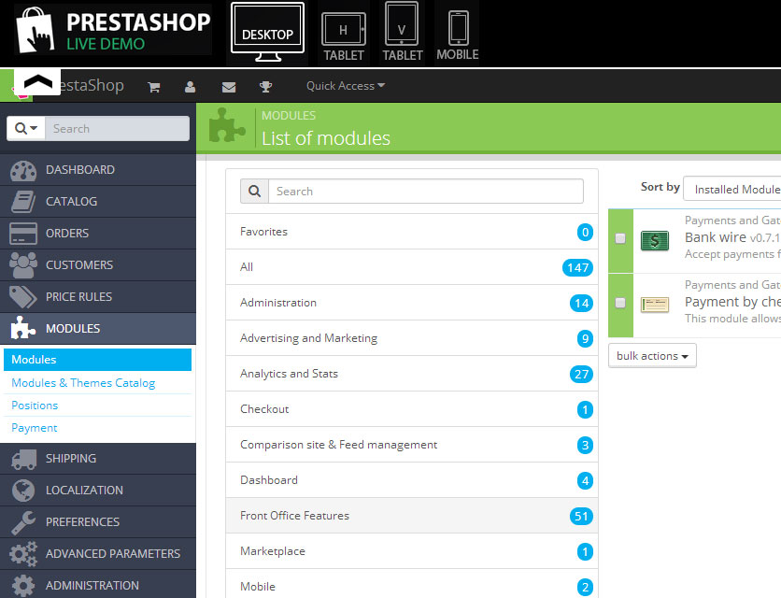Click the MODULES breadcrumb text

click(x=289, y=116)
